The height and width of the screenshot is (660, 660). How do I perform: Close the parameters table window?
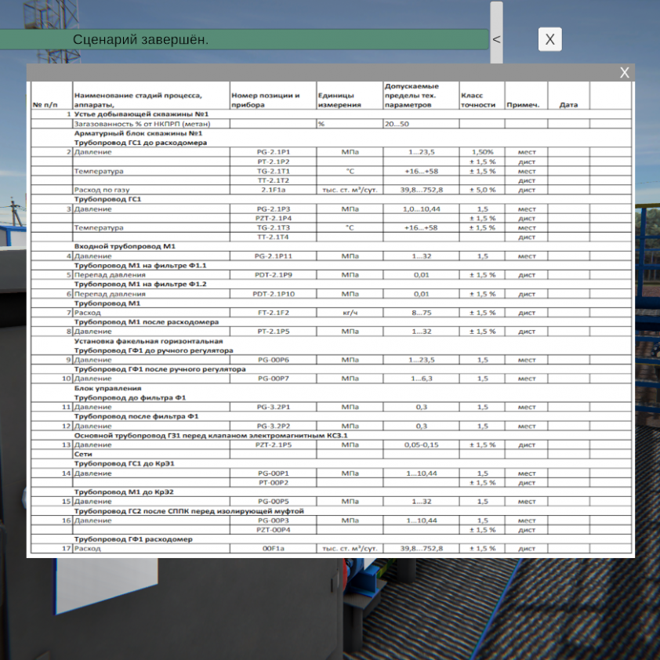coord(624,73)
